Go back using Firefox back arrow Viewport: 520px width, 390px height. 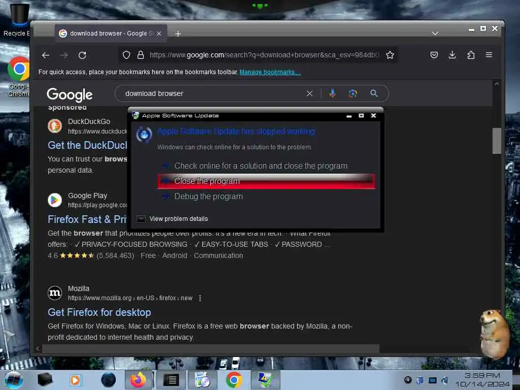[46, 55]
